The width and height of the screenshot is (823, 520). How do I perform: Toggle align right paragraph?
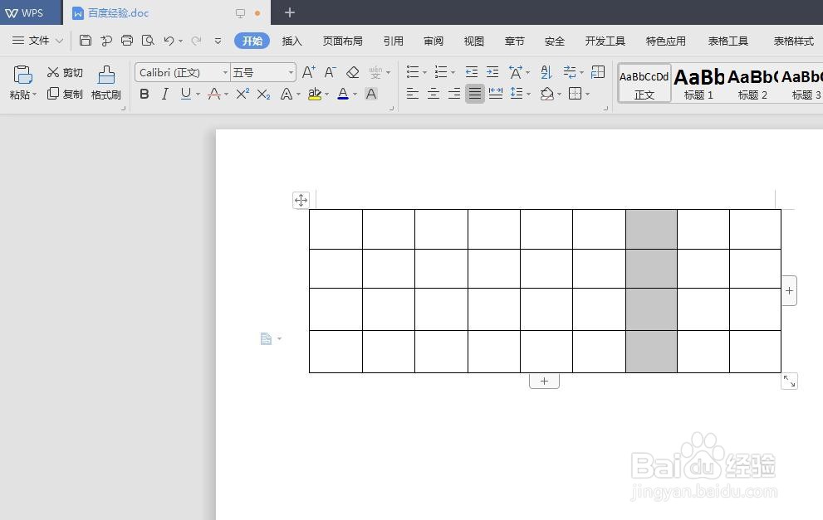tap(454, 94)
